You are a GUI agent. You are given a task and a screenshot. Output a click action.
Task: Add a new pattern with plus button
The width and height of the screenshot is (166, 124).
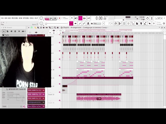coord(112,24)
